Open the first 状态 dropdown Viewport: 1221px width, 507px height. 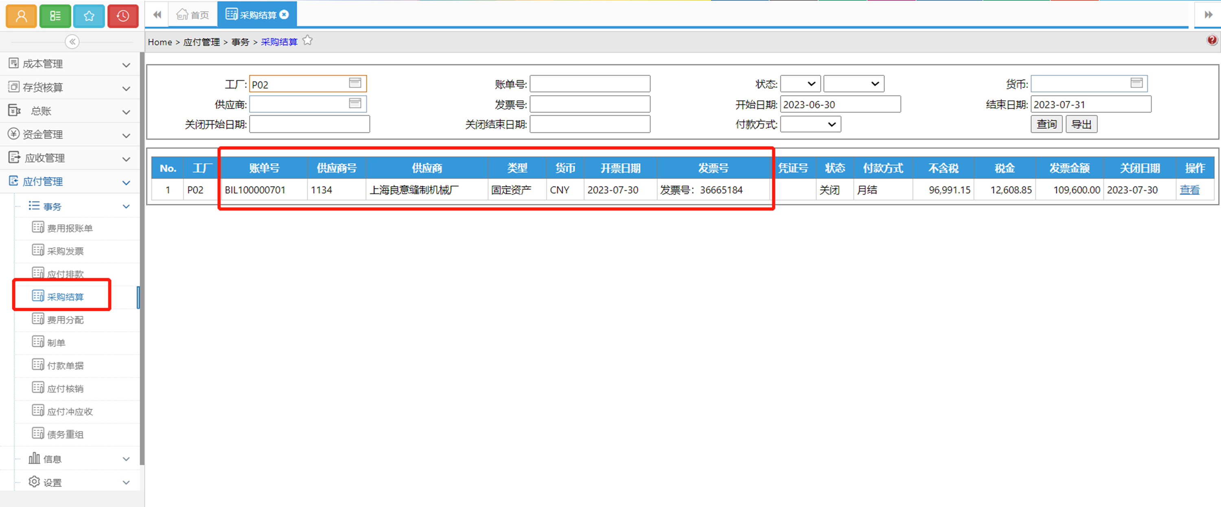[800, 83]
